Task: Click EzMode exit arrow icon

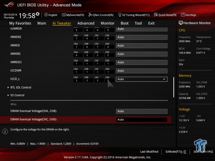Action: (x=184, y=152)
